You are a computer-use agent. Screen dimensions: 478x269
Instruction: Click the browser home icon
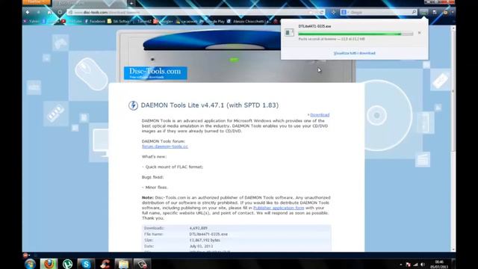tap(49, 12)
